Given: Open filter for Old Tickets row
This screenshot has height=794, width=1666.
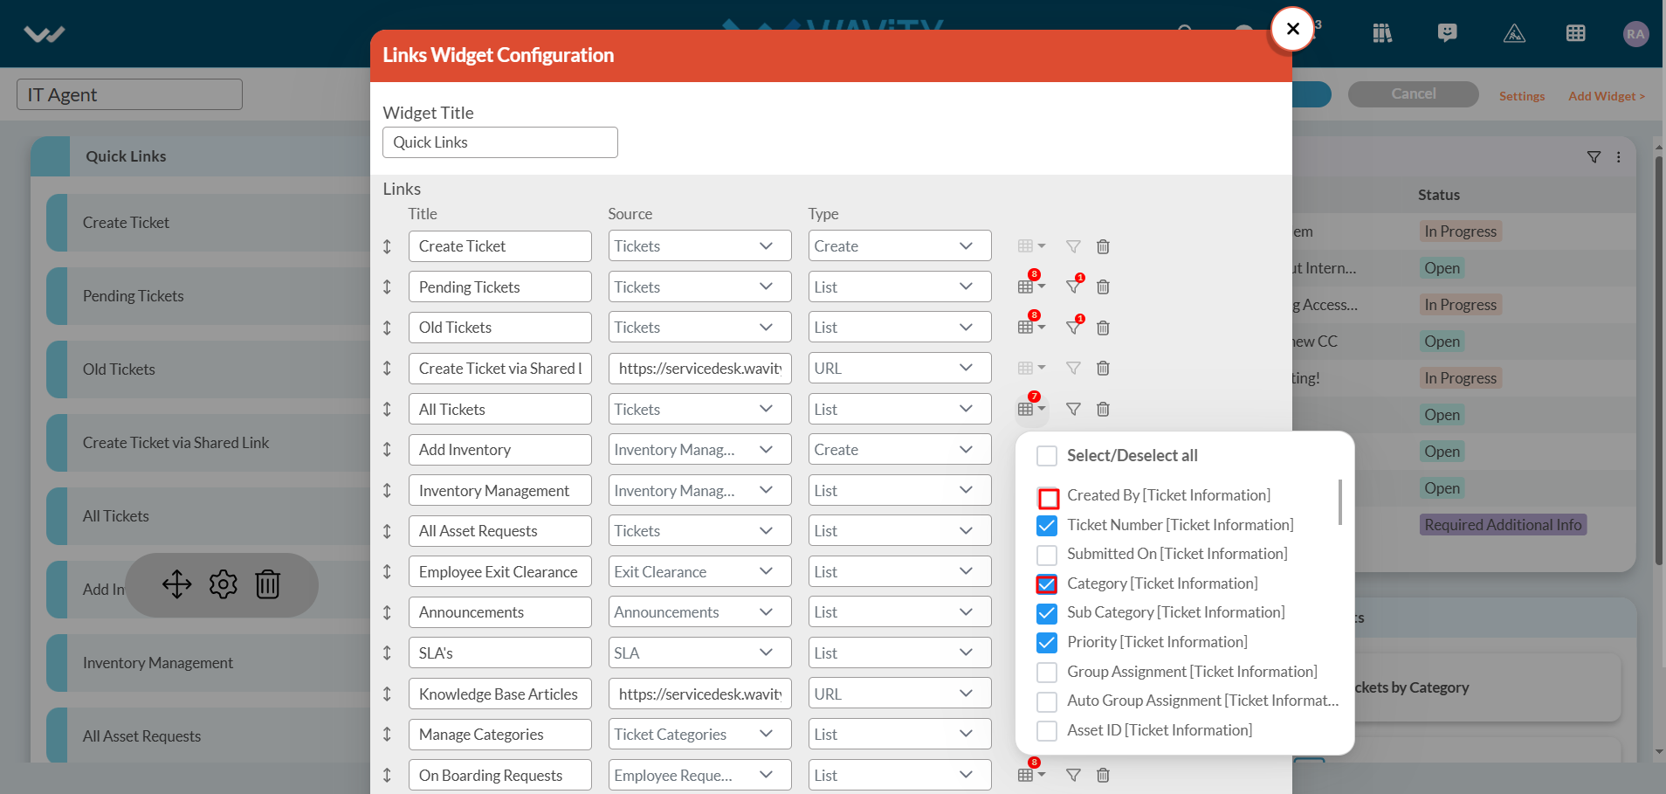Looking at the screenshot, I should click(x=1074, y=328).
